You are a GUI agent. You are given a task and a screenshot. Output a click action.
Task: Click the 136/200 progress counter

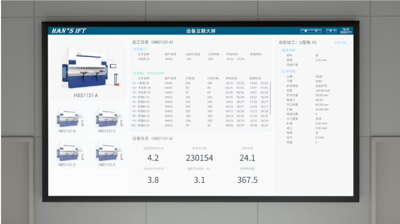340,43
